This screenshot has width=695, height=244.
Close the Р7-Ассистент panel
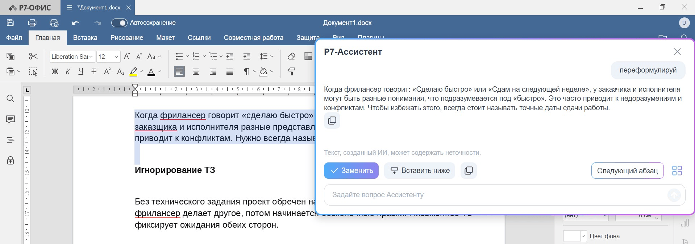677,52
